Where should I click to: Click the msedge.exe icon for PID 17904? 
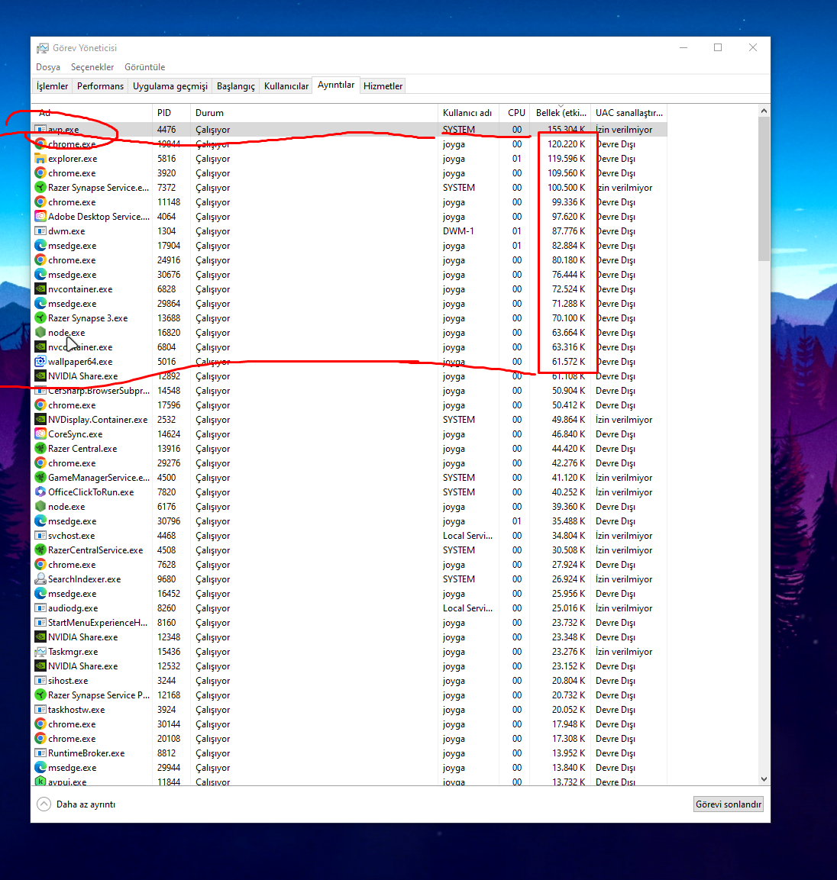pos(40,246)
